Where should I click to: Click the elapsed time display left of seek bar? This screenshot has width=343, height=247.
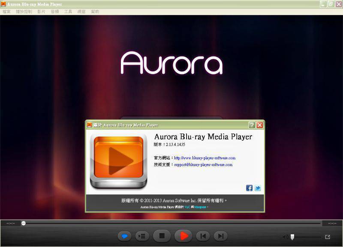(10, 223)
